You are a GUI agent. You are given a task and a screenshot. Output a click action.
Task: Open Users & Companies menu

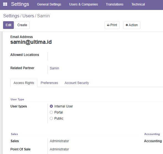coord(84,4)
